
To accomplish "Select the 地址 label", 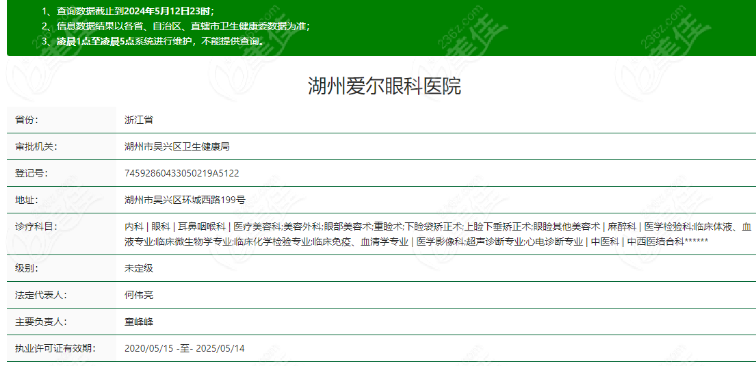I will pos(27,200).
